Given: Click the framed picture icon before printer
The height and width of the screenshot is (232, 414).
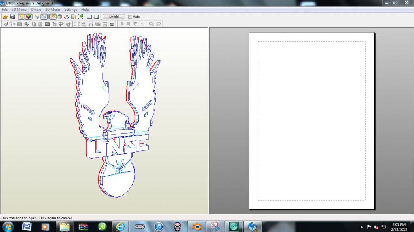Looking at the screenshot, I should [x=105, y=24].
